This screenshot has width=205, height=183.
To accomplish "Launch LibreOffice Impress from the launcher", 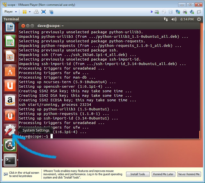I will pos(10,56).
